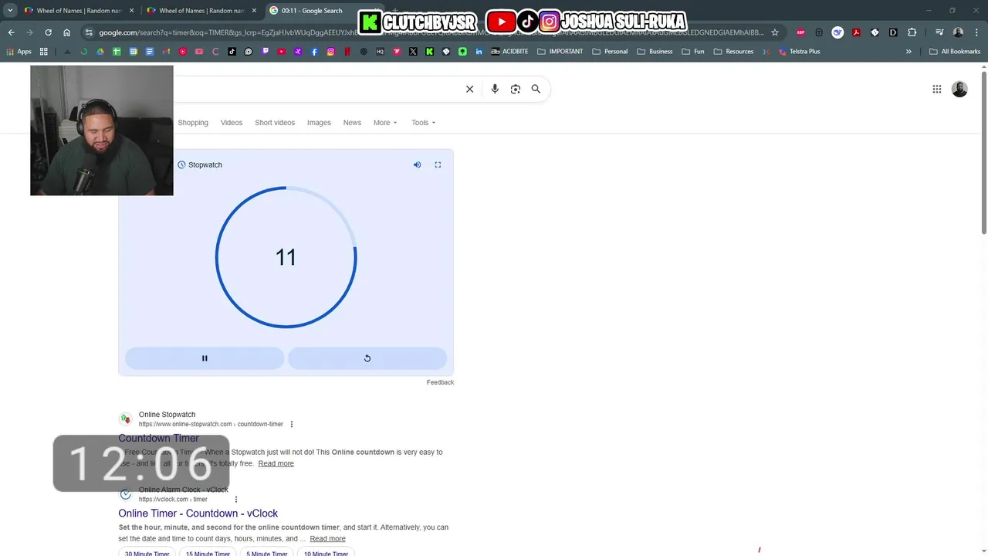Clear the search box with the X

tap(469, 89)
